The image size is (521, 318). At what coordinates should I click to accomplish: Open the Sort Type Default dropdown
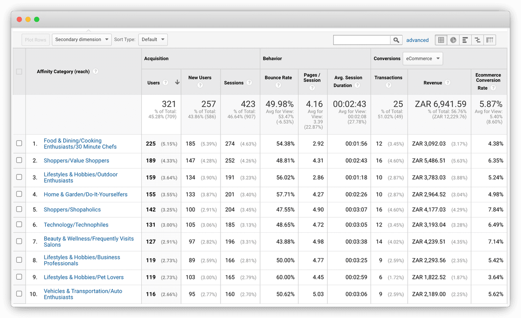point(153,40)
